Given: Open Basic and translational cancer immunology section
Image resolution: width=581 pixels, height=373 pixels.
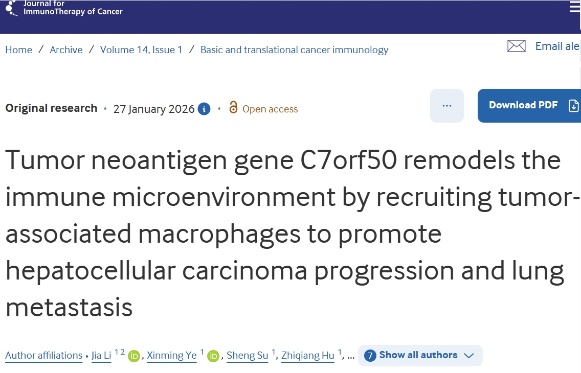Looking at the screenshot, I should click(x=294, y=50).
